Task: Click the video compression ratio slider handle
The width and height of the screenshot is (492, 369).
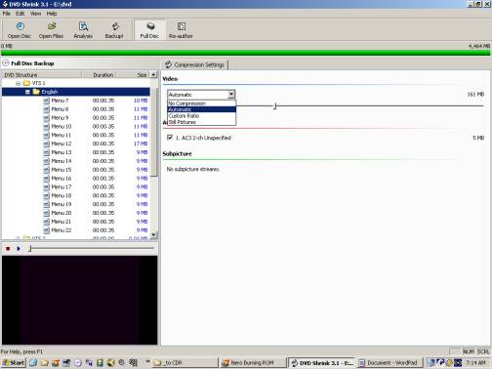Action: coord(275,105)
